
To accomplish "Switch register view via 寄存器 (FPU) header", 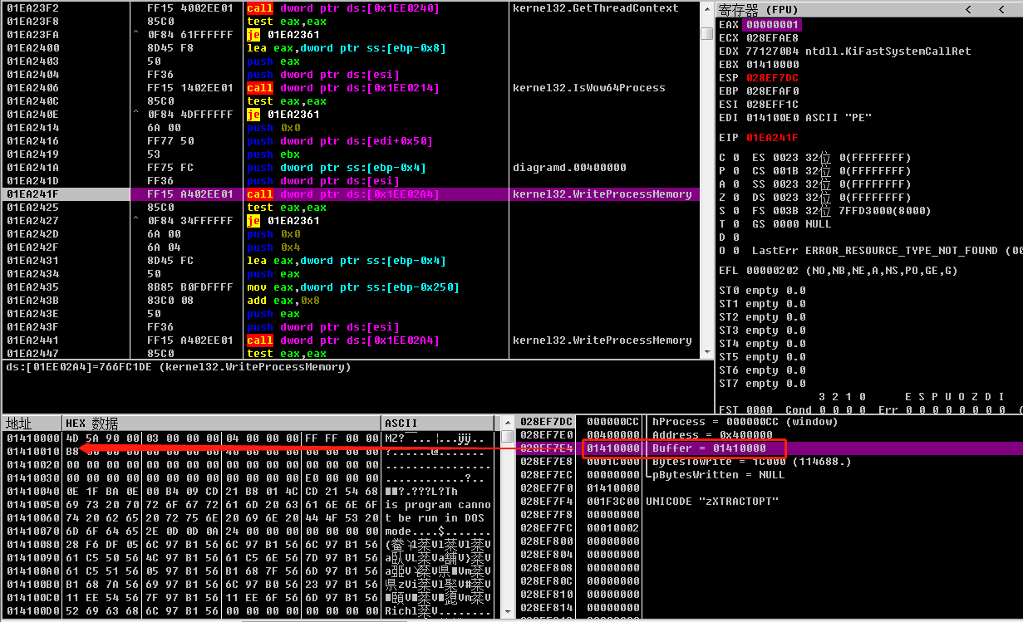I will pos(758,9).
